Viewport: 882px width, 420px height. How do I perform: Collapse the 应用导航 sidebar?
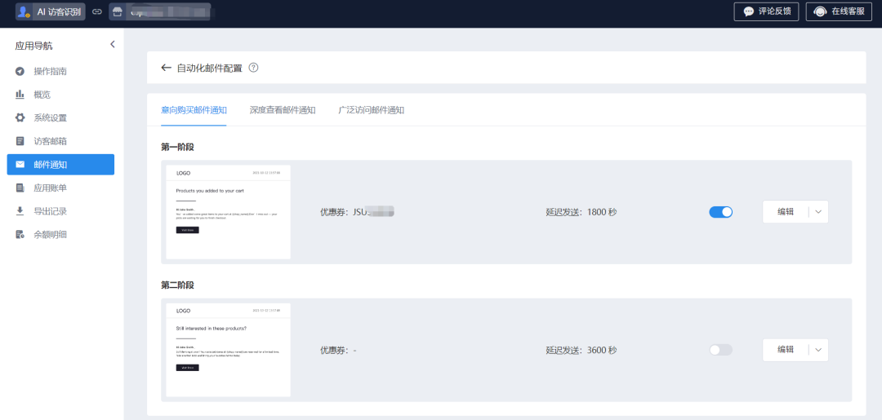click(113, 44)
